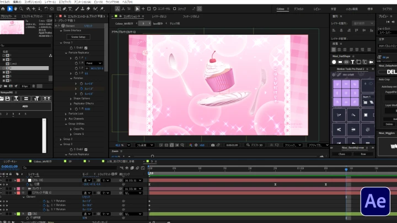Click layer 14 green label color swatch

click(x=19, y=214)
